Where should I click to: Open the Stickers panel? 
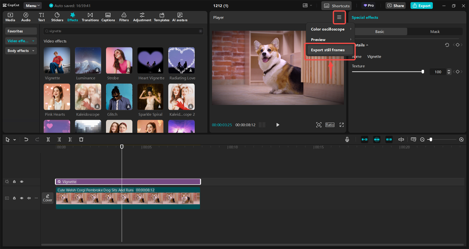[57, 17]
